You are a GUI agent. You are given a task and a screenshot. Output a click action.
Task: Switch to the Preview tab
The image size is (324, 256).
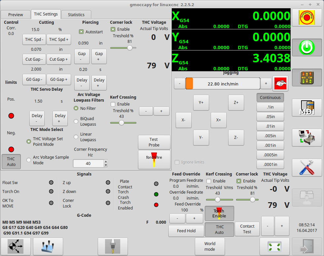tap(16, 15)
